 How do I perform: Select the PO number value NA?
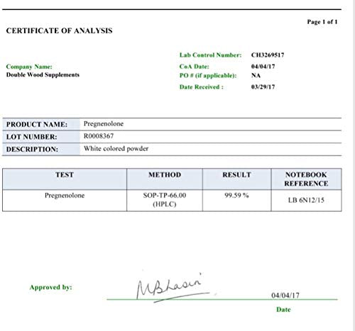pyautogui.click(x=256, y=76)
